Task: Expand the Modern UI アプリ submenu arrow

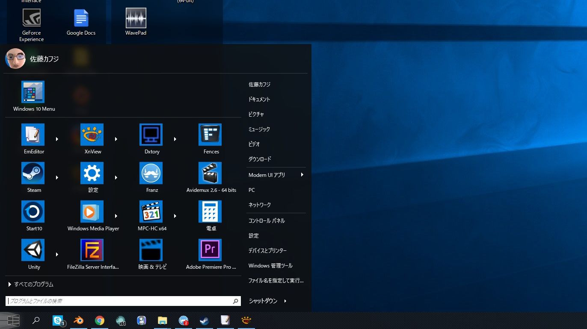Action: tap(302, 175)
